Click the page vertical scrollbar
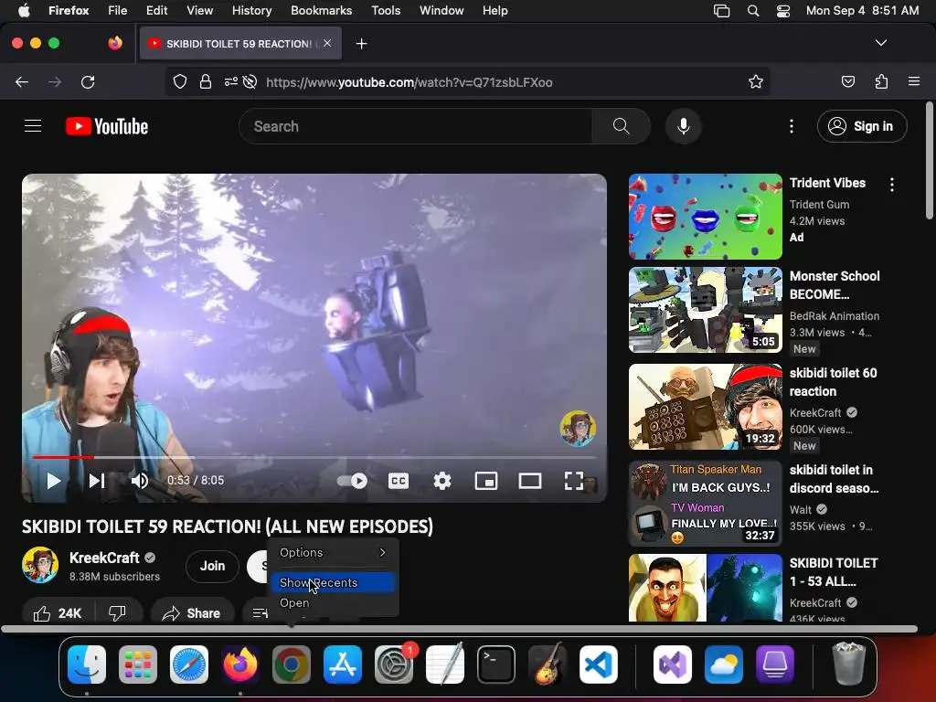 pyautogui.click(x=929, y=161)
